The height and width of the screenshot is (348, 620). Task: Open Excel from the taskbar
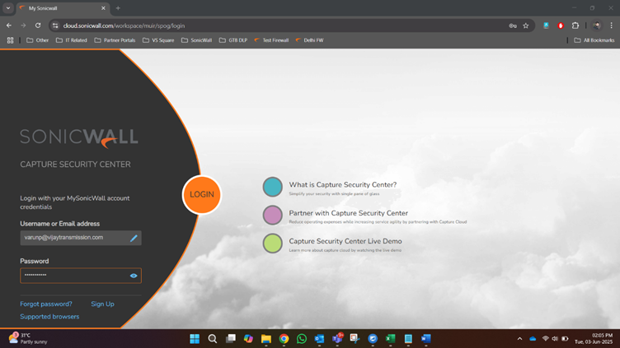tap(391, 338)
